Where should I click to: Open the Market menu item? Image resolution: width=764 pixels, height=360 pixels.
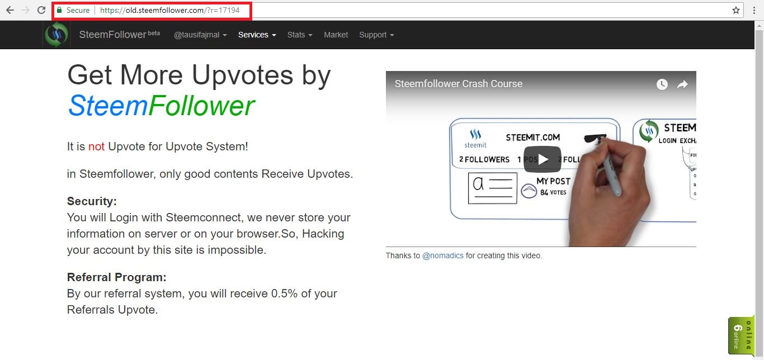(336, 35)
